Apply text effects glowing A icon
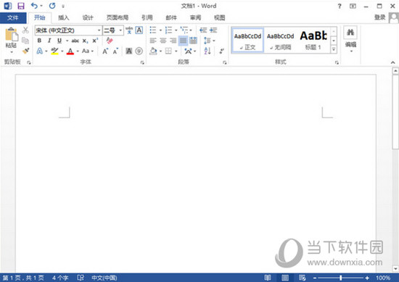 [40, 51]
